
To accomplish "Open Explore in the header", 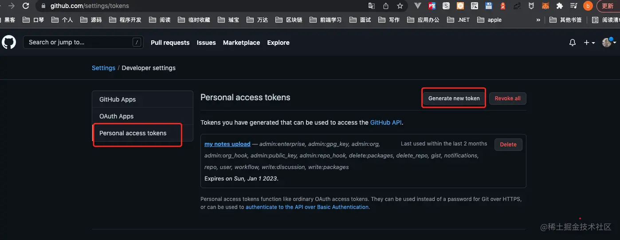I will 278,43.
